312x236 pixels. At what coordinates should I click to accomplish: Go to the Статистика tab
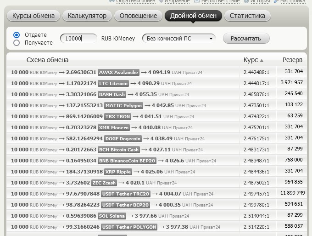pyautogui.click(x=247, y=16)
